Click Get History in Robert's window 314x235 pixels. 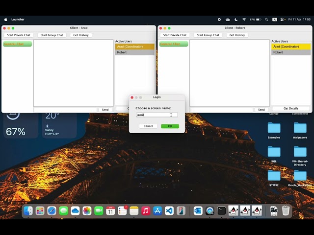237,35
